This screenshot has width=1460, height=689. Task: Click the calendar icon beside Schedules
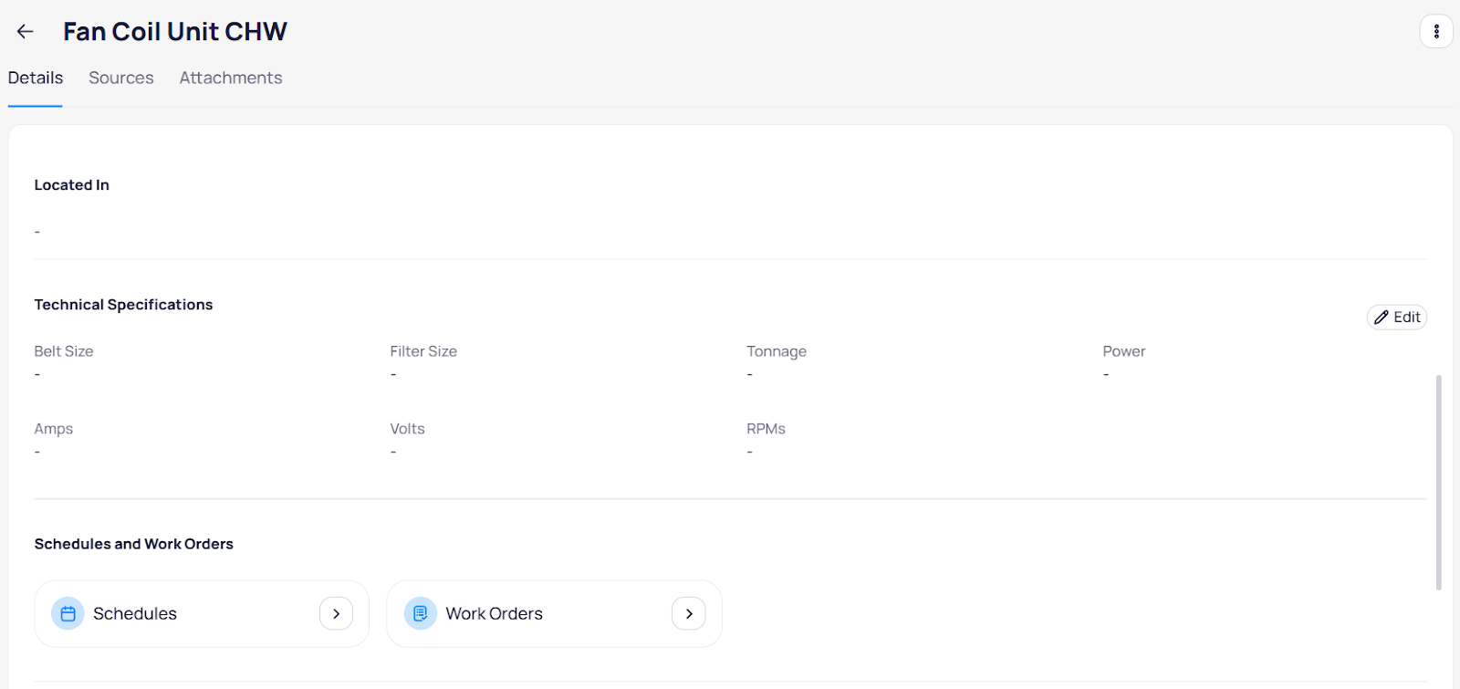click(68, 614)
